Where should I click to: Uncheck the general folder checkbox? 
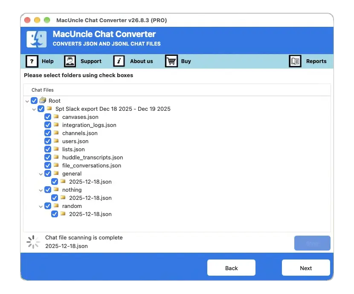48,173
